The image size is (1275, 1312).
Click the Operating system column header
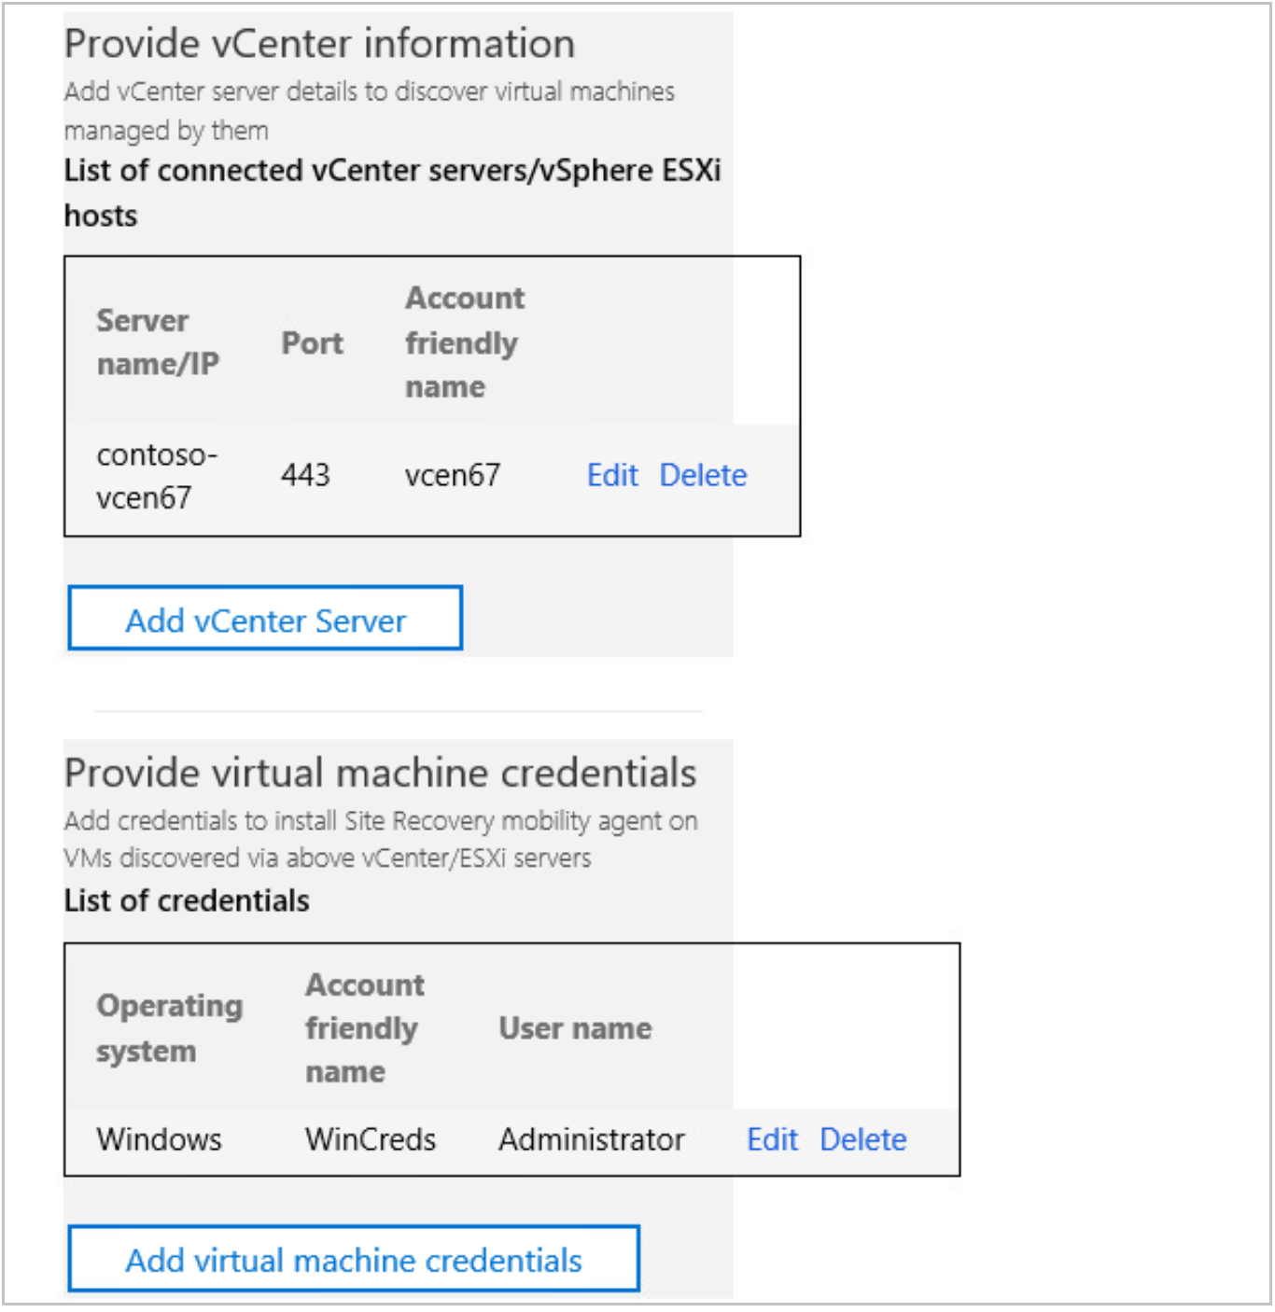click(170, 1028)
